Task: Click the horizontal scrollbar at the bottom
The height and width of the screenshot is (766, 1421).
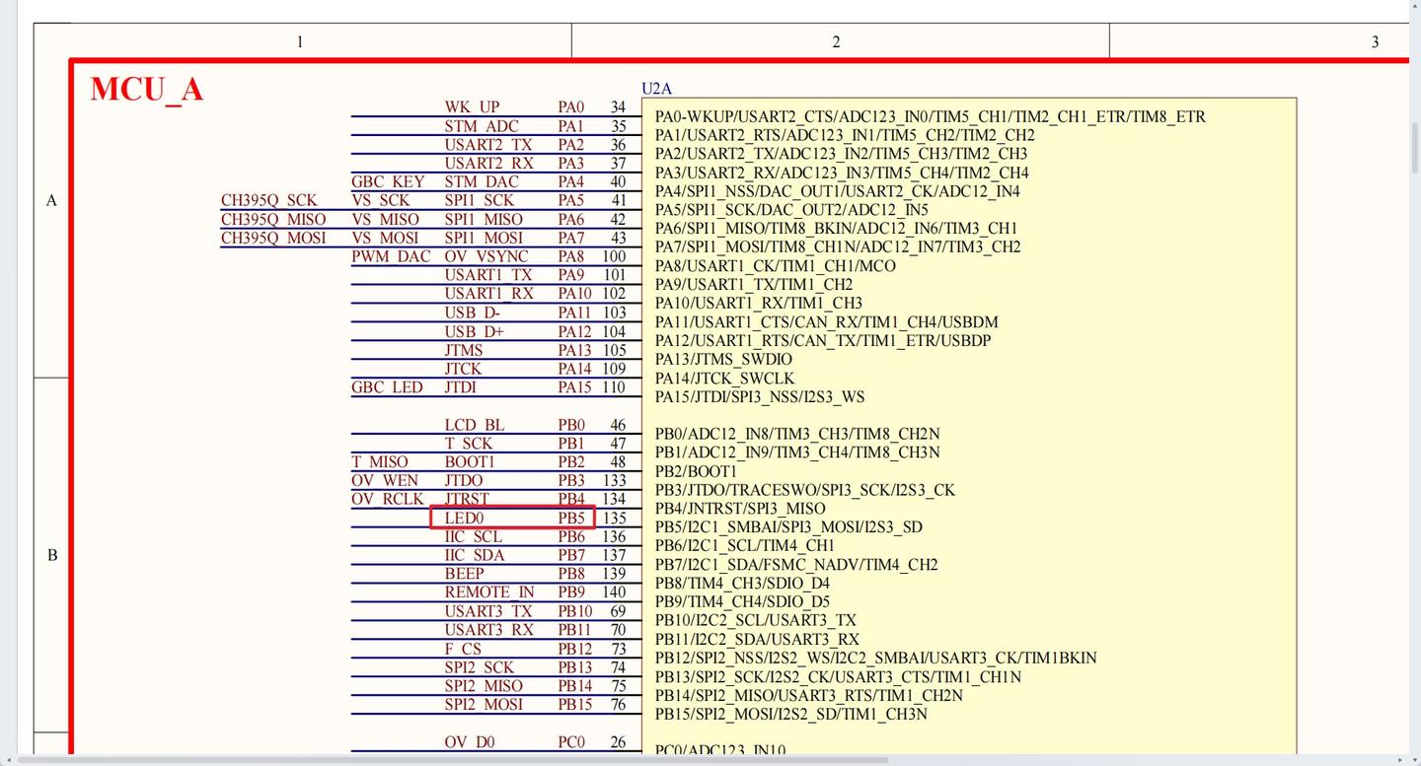Action: coord(453,760)
